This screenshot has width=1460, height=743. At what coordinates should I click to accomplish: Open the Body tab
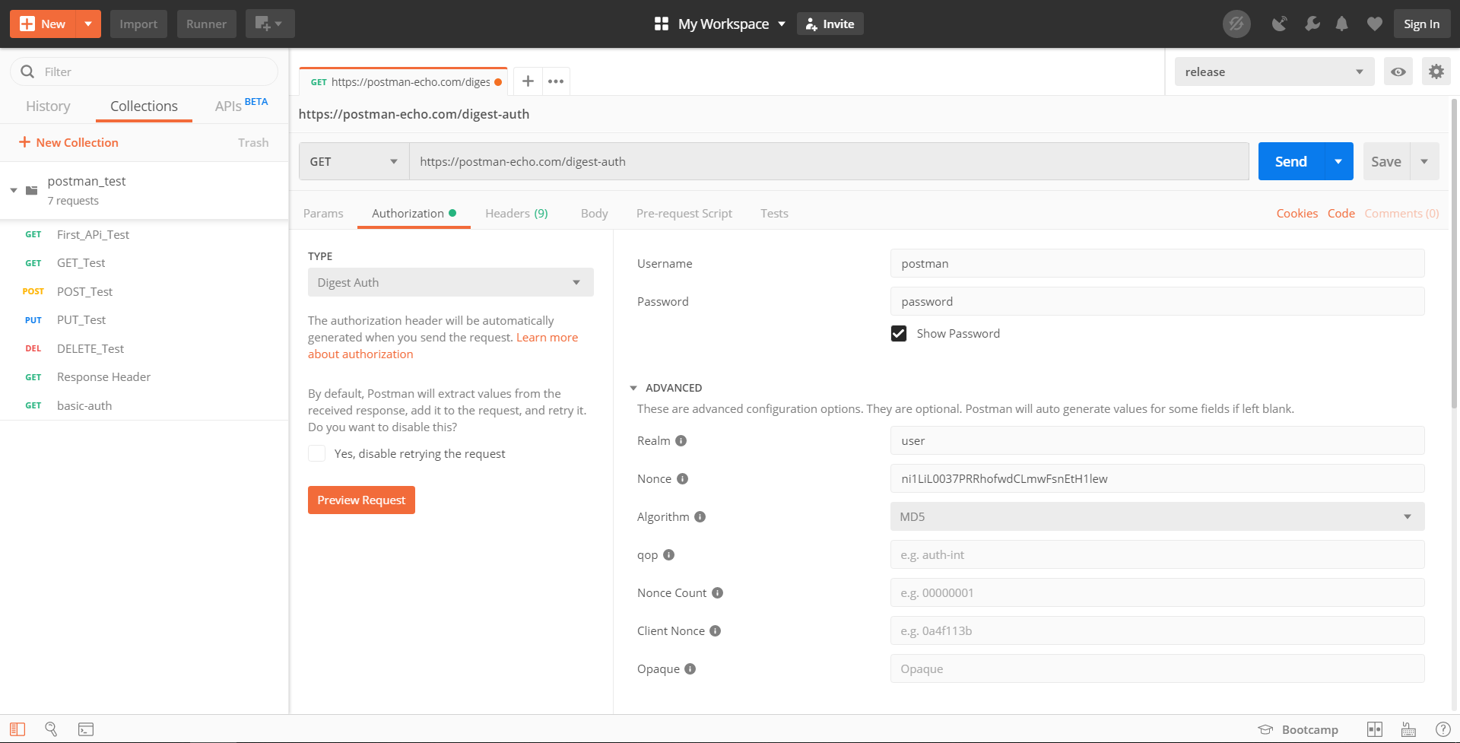(x=595, y=214)
